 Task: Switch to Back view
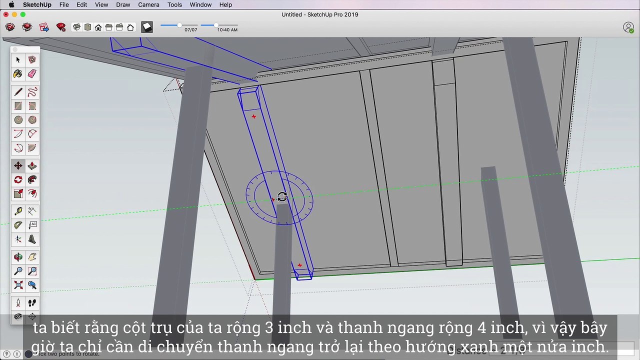(x=119, y=27)
